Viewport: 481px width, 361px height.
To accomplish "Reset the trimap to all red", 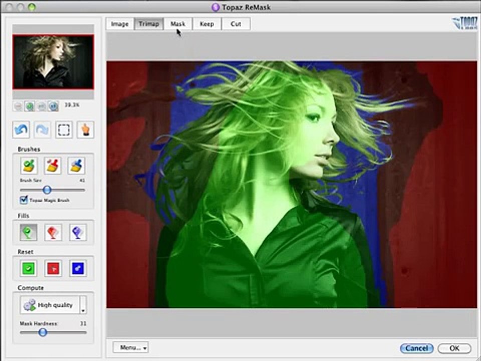I will tap(53, 269).
